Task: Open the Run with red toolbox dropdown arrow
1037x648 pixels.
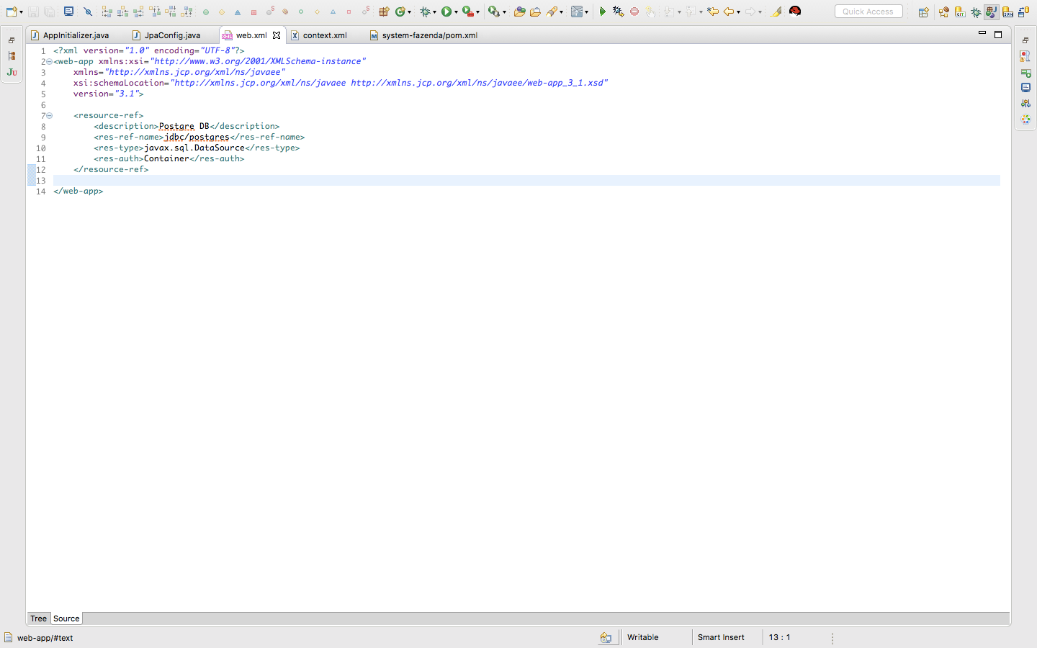Action: click(477, 12)
